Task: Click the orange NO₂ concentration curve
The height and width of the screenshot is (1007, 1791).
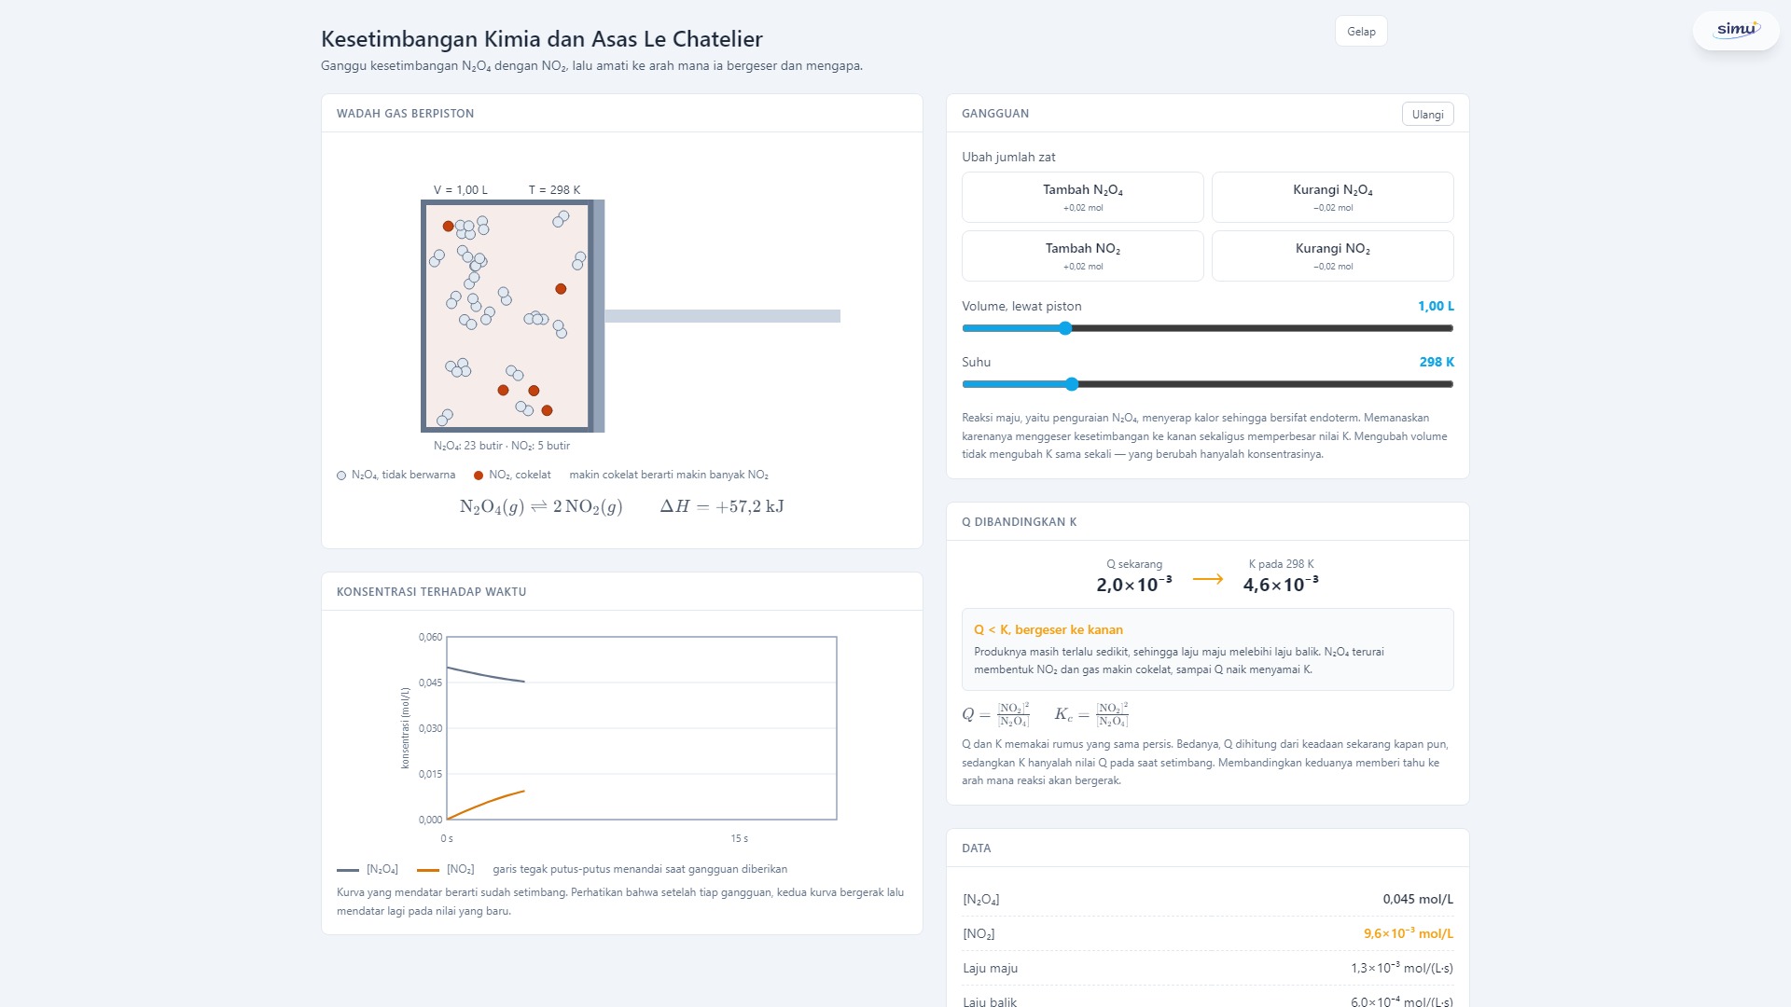Action: [487, 804]
